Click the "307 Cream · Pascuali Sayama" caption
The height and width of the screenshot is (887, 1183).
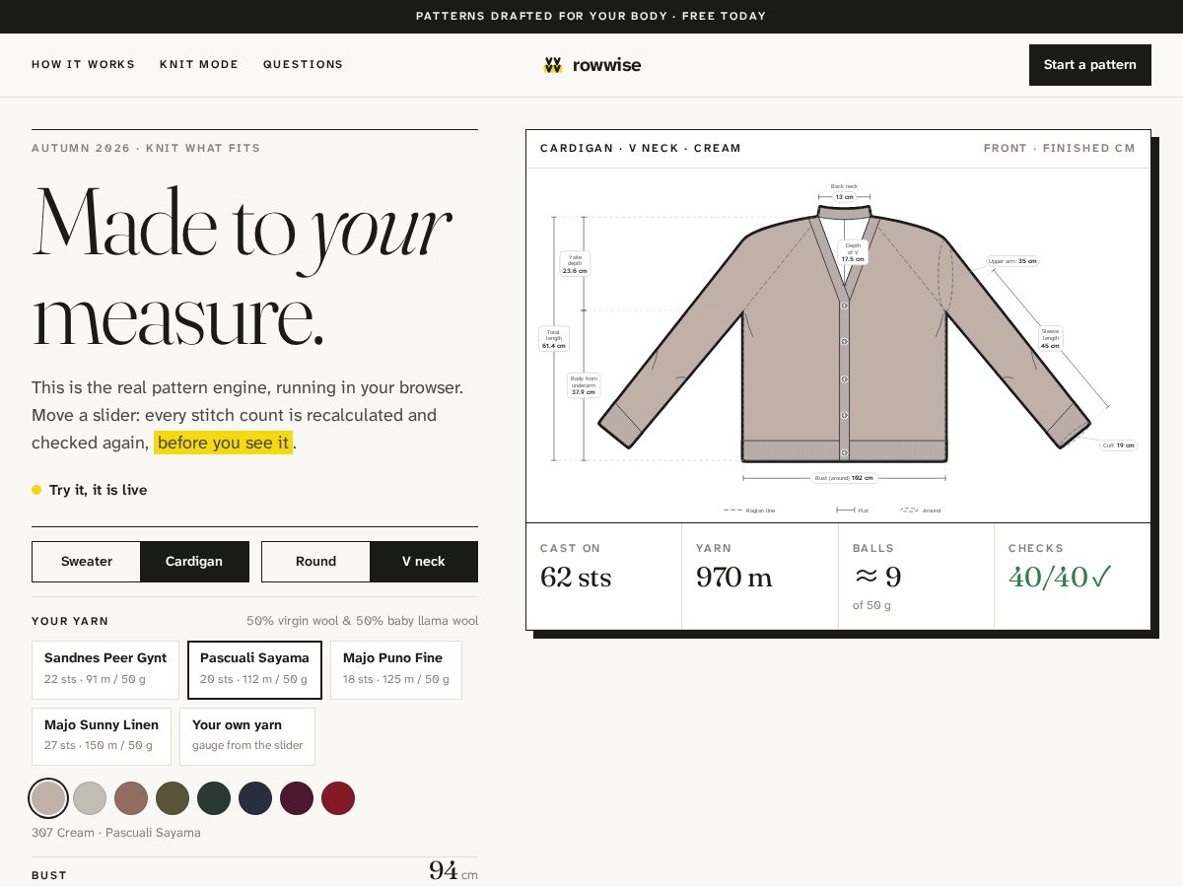(x=116, y=833)
